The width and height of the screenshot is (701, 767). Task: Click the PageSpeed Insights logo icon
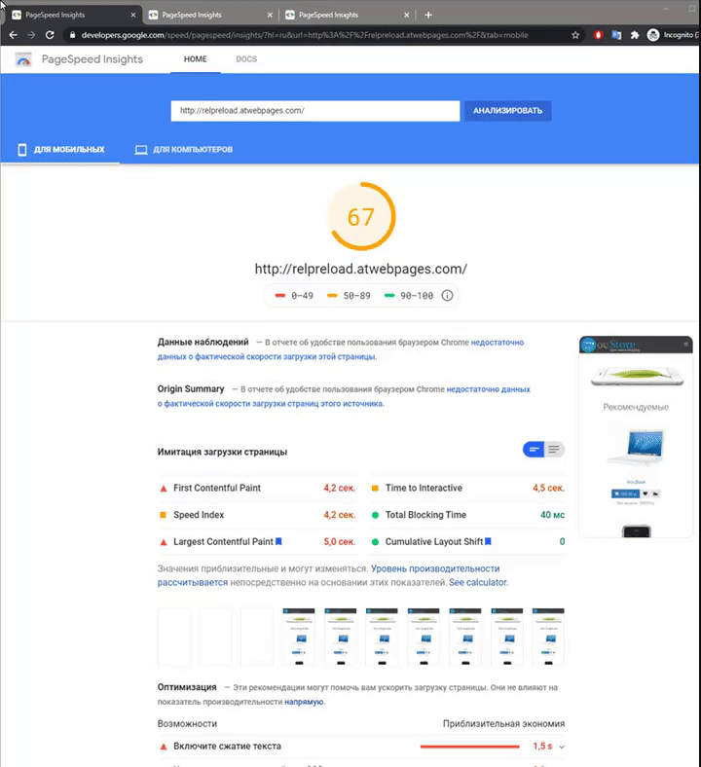click(23, 59)
